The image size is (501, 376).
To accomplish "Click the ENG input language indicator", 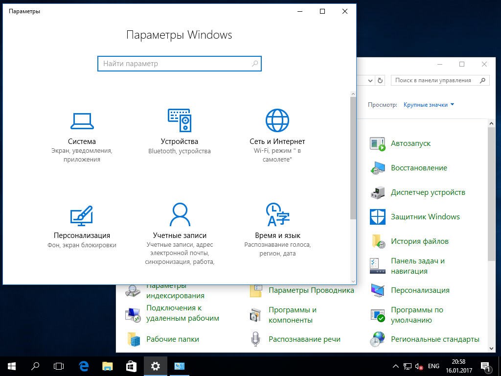I will 433,366.
